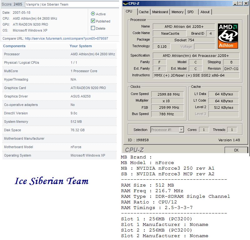
Task: Click the Core Speed value 2599.88 MHz
Action: (x=167, y=94)
